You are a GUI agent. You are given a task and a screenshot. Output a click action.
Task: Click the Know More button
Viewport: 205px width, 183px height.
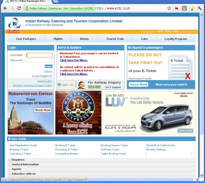click(x=138, y=84)
